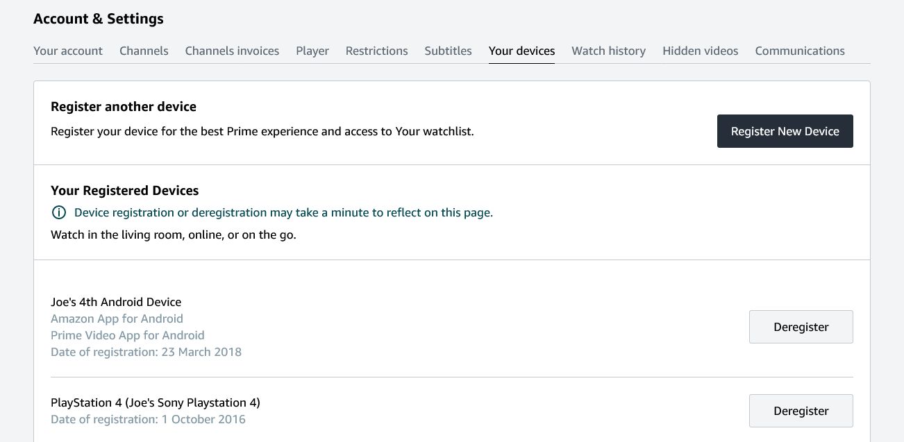Open the Channels tab
904x442 pixels.
[144, 51]
